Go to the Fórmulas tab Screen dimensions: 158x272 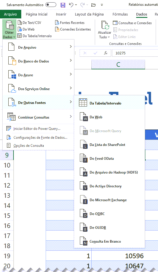tap(120, 14)
